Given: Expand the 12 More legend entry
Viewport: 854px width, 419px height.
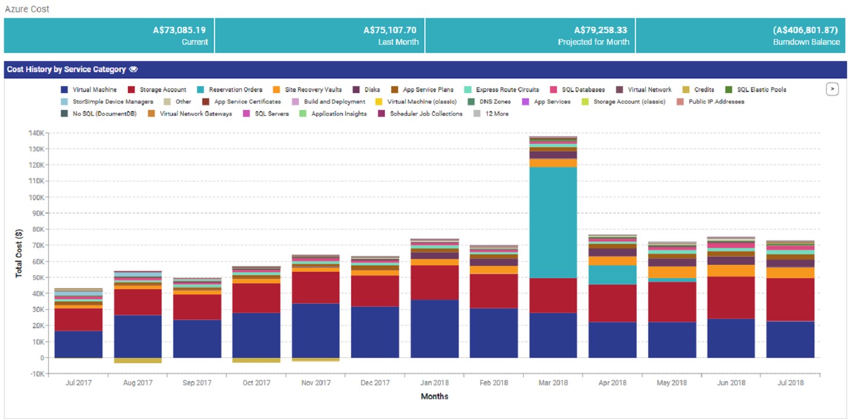Looking at the screenshot, I should click(491, 113).
